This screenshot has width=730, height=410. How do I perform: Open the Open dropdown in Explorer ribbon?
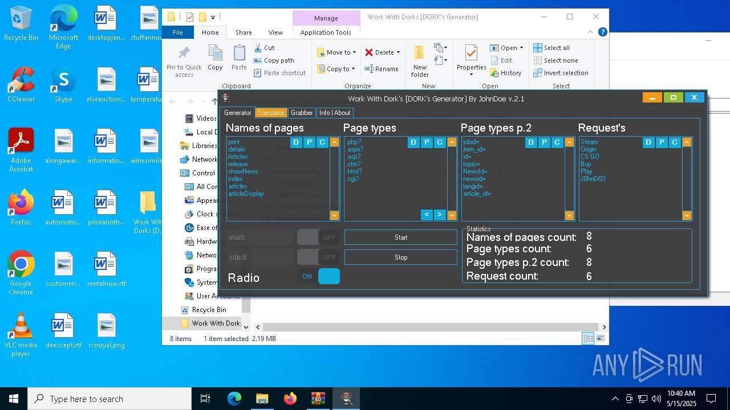coord(506,48)
